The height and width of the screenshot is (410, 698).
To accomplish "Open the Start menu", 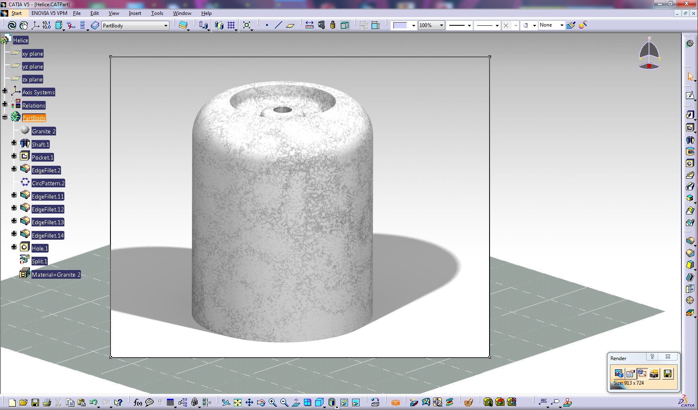I will click(17, 13).
